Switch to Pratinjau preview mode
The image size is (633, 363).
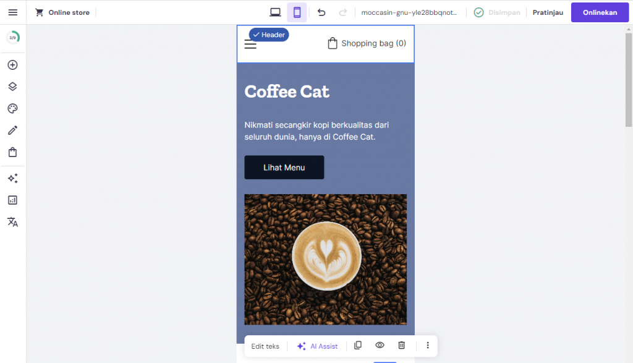coord(547,12)
